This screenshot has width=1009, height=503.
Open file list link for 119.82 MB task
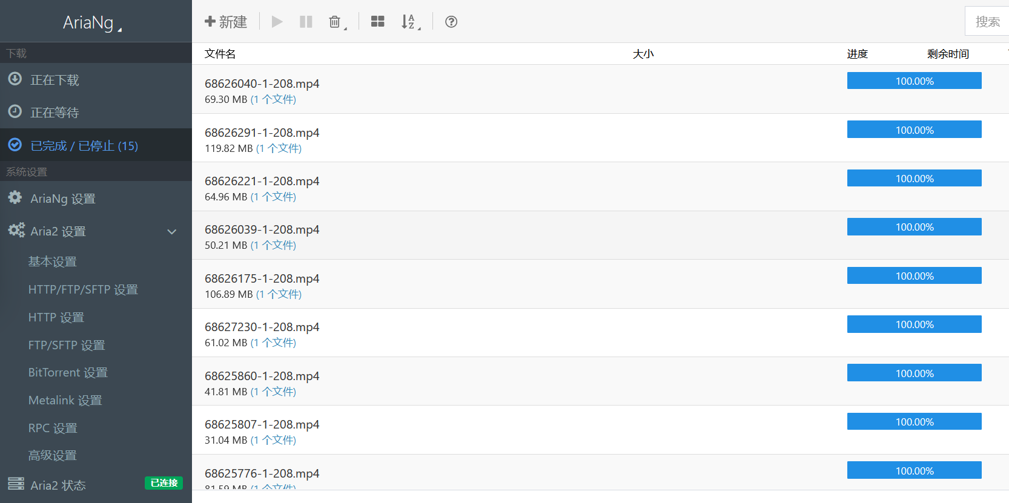(279, 148)
